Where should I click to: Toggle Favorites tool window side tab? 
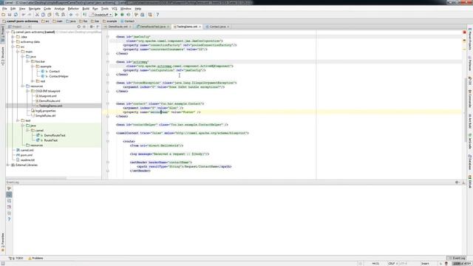pyautogui.click(x=3, y=242)
